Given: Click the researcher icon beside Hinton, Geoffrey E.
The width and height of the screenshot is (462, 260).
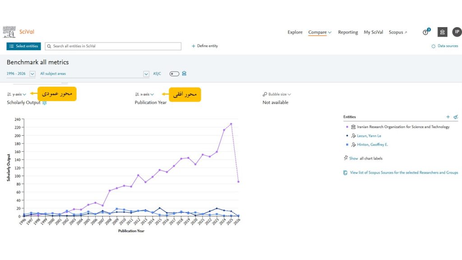Looking at the screenshot, I should 353,145.
